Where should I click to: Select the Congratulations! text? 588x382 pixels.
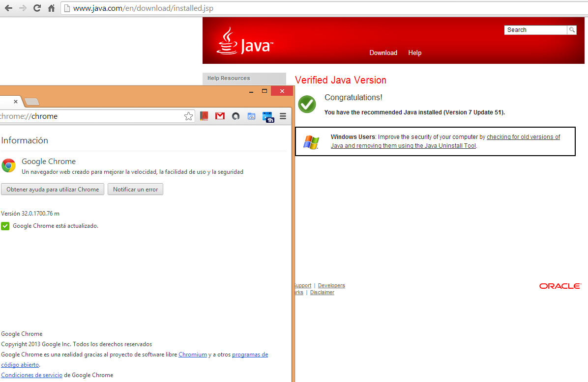(353, 97)
